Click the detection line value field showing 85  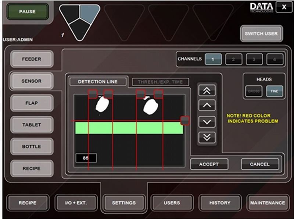86,158
